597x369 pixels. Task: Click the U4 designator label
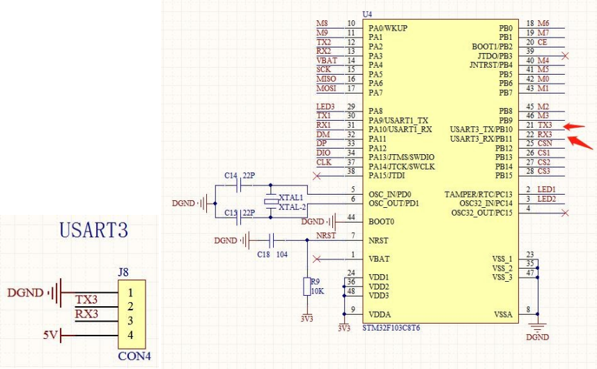pyautogui.click(x=367, y=15)
